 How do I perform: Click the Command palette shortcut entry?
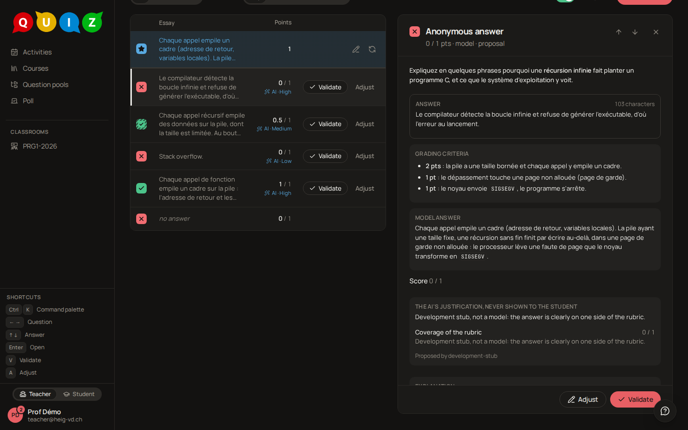45,310
